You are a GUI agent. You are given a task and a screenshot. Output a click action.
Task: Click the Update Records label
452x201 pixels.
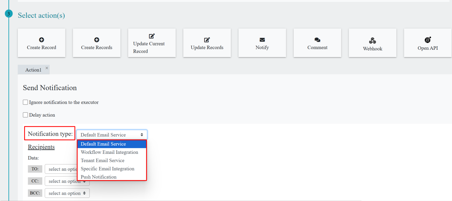click(207, 48)
